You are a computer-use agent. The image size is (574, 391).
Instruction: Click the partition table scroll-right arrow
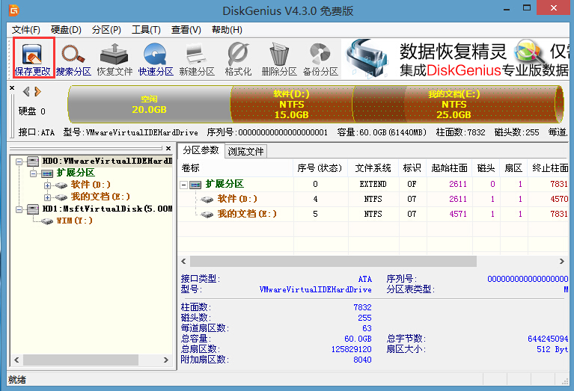pyautogui.click(x=561, y=261)
